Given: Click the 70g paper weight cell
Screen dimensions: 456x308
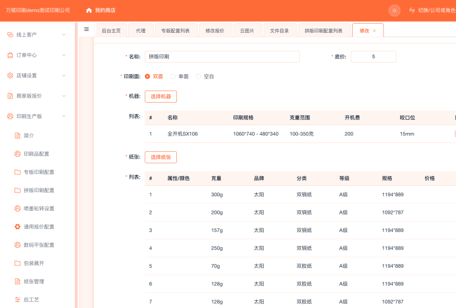Looking at the screenshot, I should [215, 266].
